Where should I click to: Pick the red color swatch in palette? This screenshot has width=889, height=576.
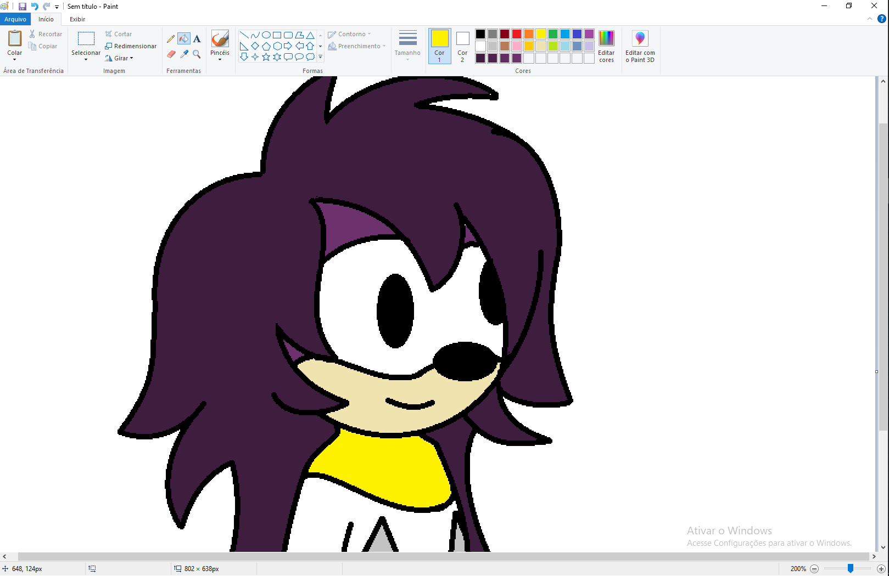pos(517,34)
